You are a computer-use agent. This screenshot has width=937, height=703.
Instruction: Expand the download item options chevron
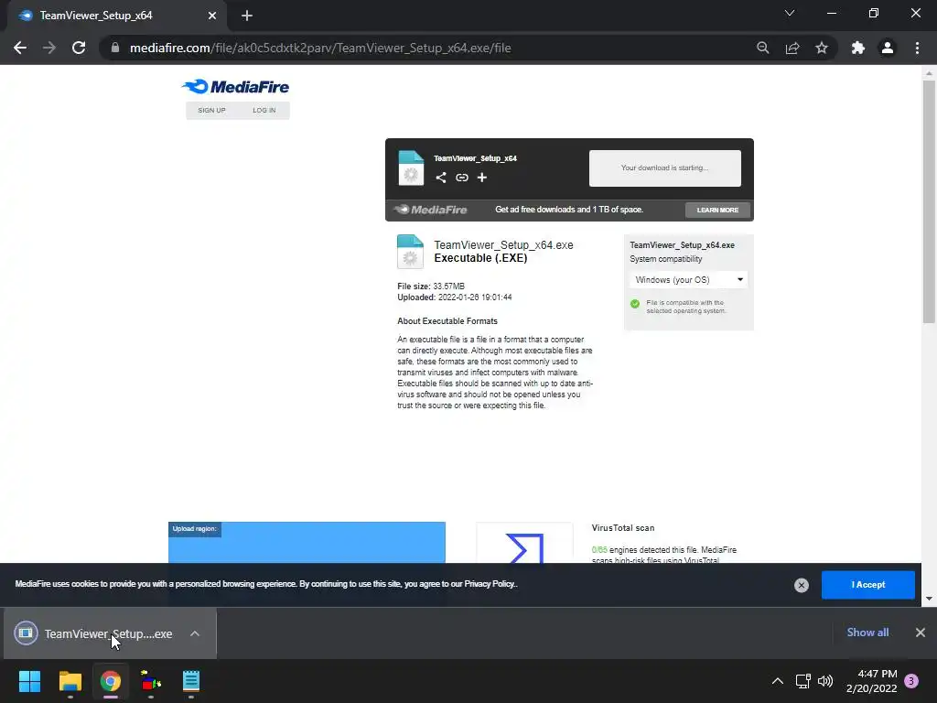195,633
